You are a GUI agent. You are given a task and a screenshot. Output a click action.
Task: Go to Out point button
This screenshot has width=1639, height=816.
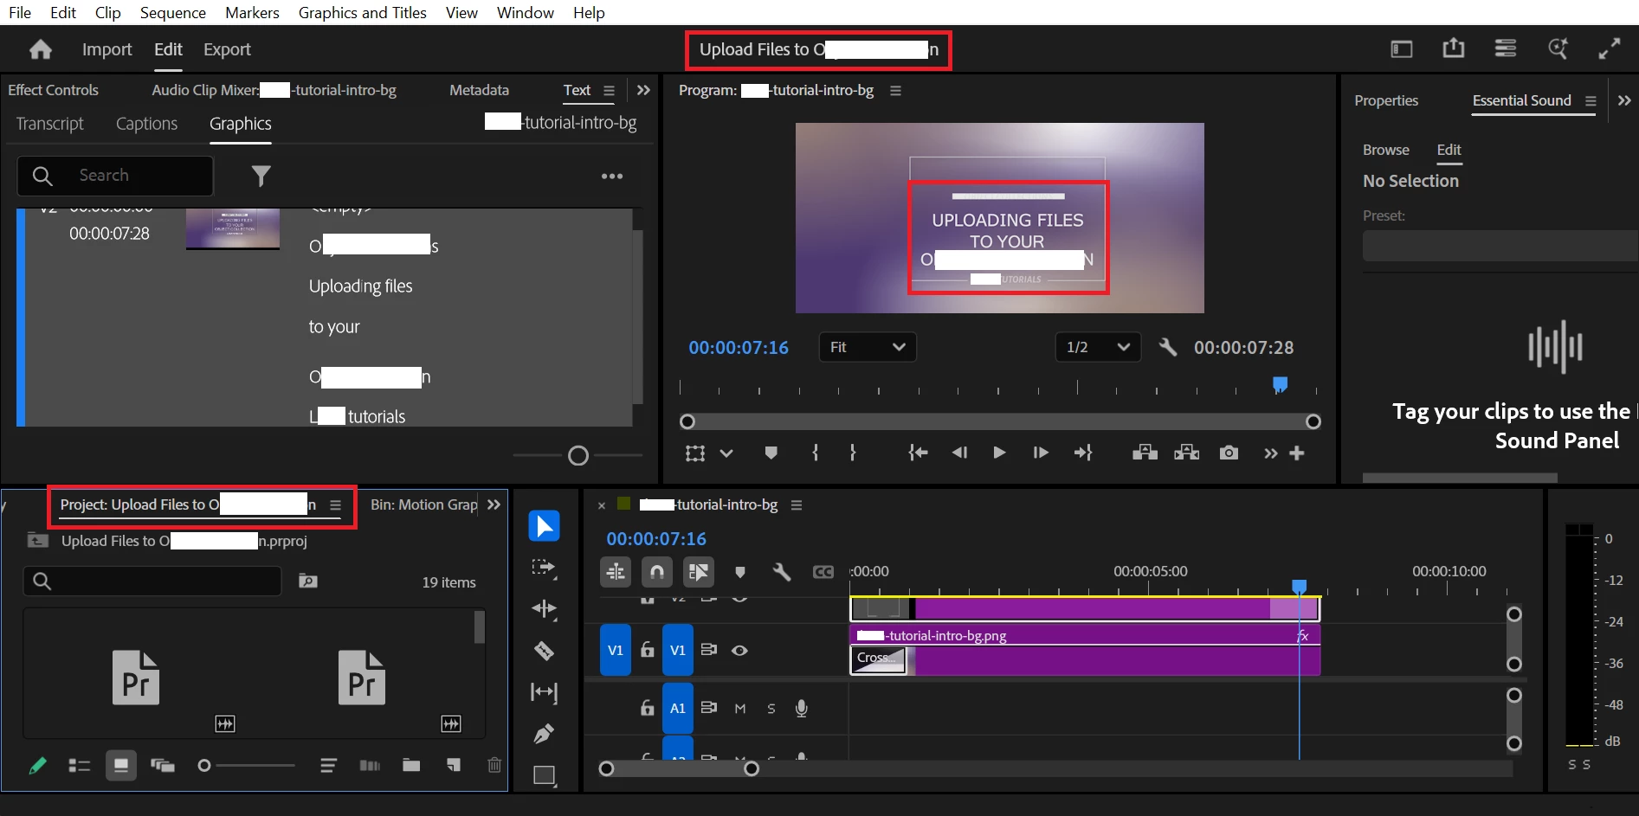point(1083,453)
